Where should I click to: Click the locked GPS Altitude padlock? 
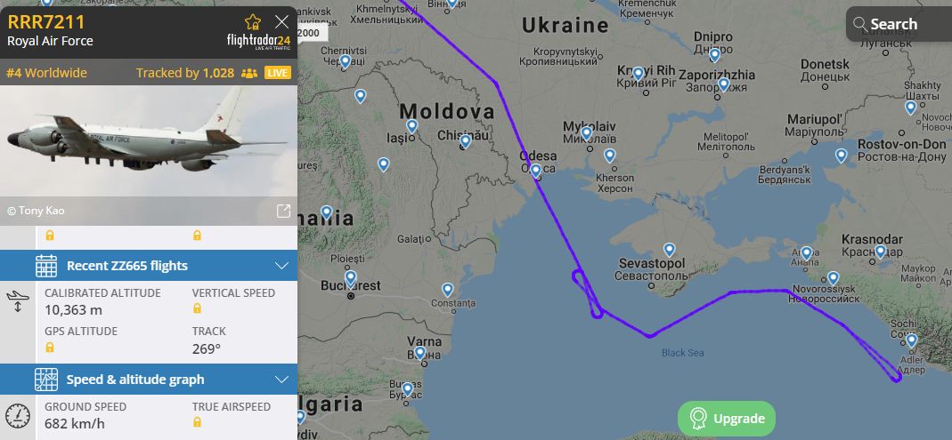50,348
